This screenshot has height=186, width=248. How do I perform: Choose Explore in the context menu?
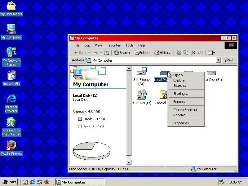coord(186,80)
